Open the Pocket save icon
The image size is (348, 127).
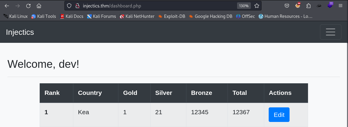(x=287, y=6)
